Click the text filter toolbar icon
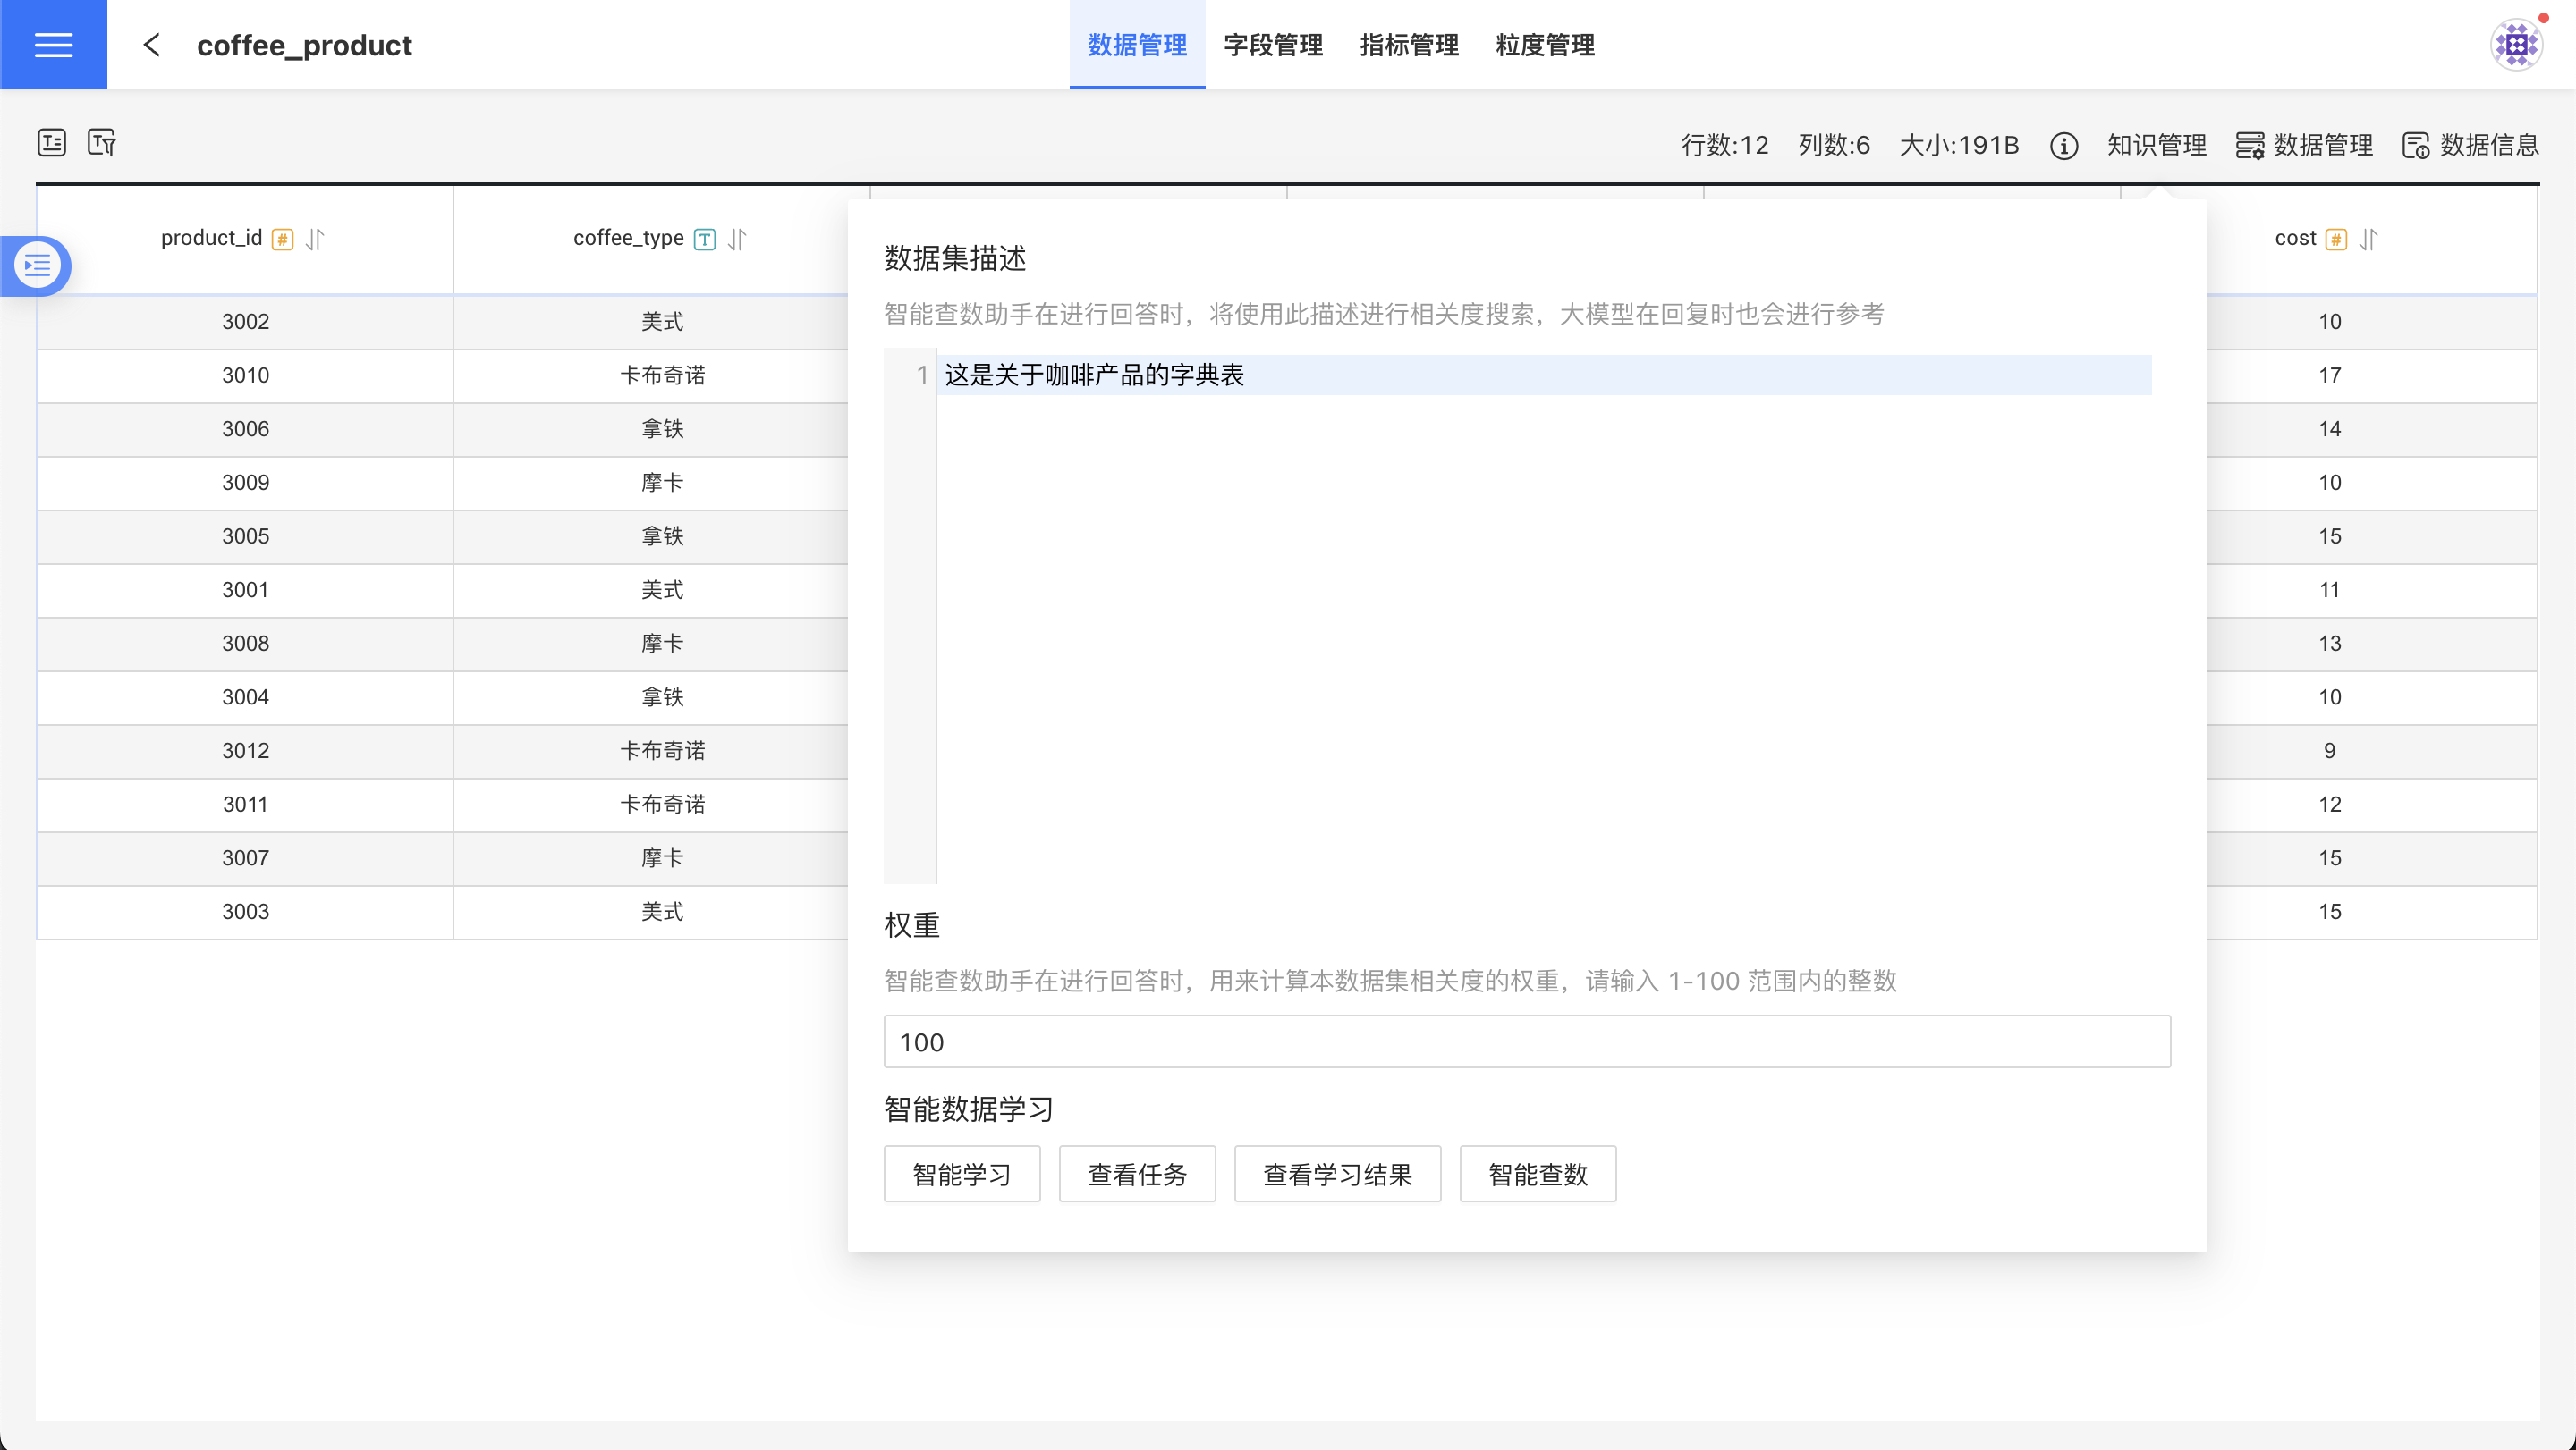This screenshot has width=2576, height=1450. point(102,143)
